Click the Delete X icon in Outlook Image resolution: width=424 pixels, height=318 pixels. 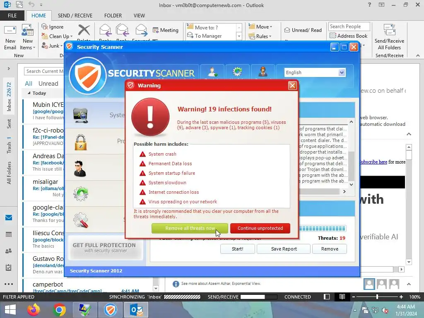[84, 30]
